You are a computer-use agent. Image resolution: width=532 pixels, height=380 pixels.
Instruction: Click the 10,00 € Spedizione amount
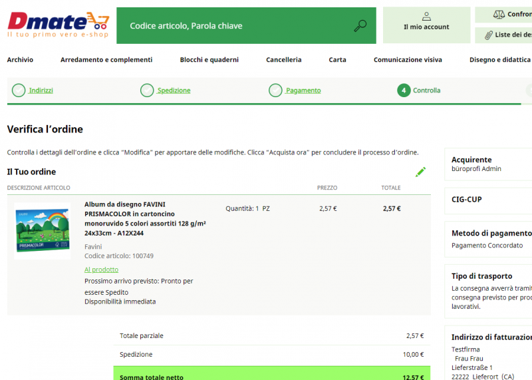[x=413, y=355]
